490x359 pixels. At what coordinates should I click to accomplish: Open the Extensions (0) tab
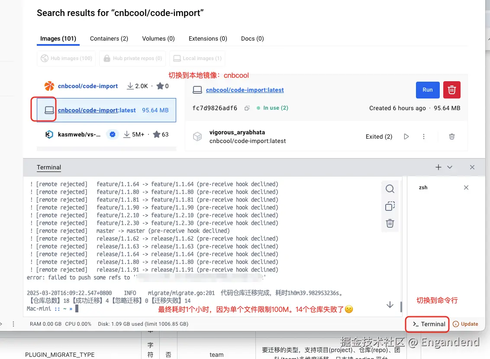[208, 39]
